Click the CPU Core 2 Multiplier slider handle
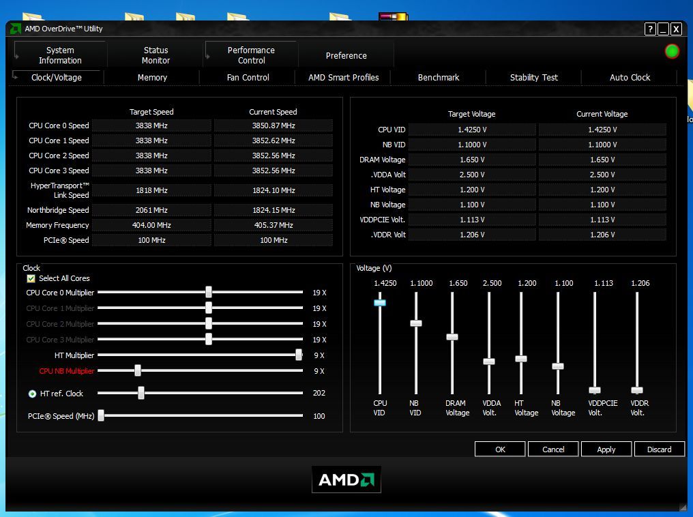The image size is (693, 517). click(209, 323)
